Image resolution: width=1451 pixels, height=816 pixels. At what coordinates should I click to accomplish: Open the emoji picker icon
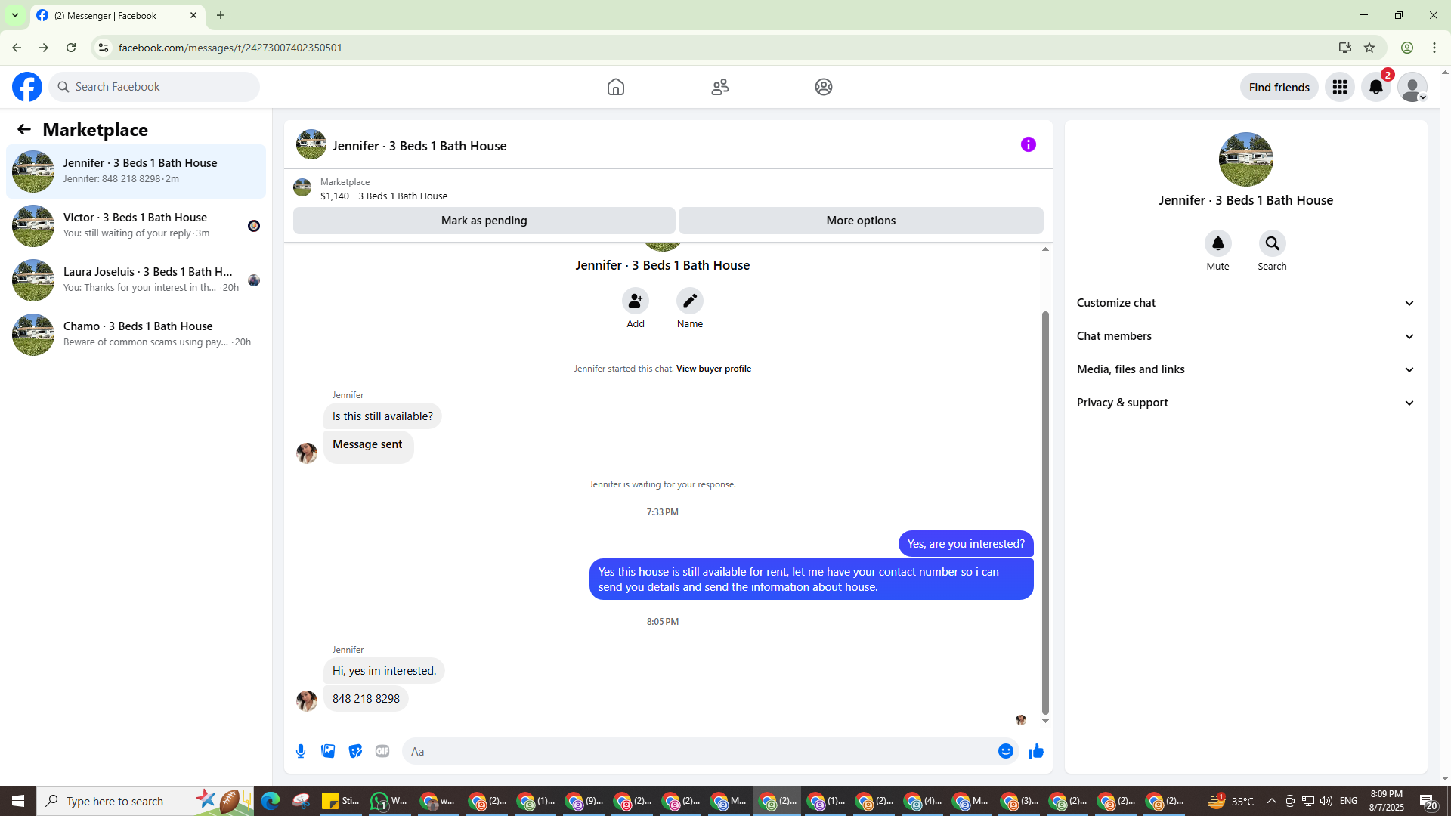click(x=1006, y=751)
